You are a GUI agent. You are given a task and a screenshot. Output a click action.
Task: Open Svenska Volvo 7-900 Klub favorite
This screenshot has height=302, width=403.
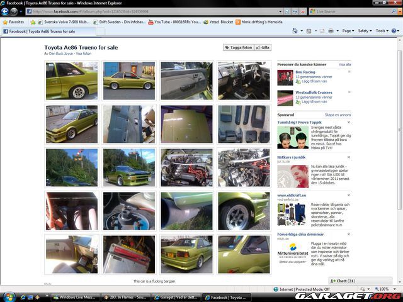coord(64,22)
